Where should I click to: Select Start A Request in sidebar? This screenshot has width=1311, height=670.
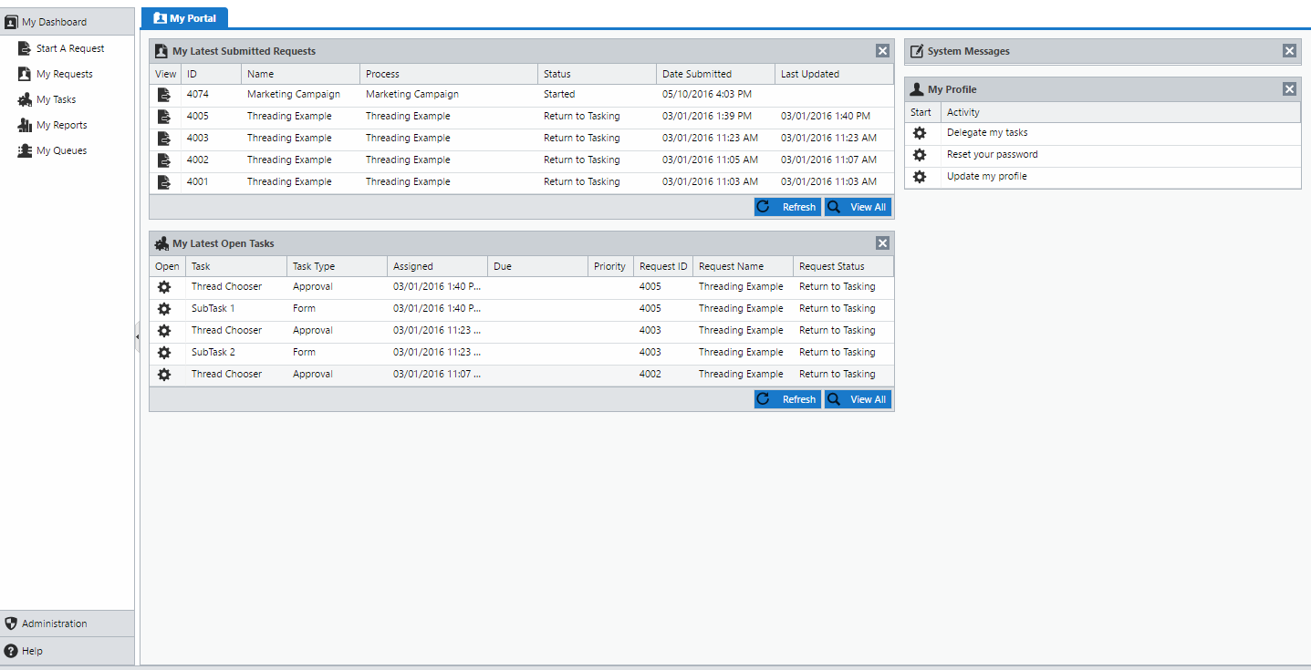(x=70, y=48)
